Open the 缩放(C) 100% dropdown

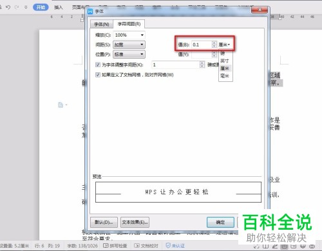[x=129, y=35]
